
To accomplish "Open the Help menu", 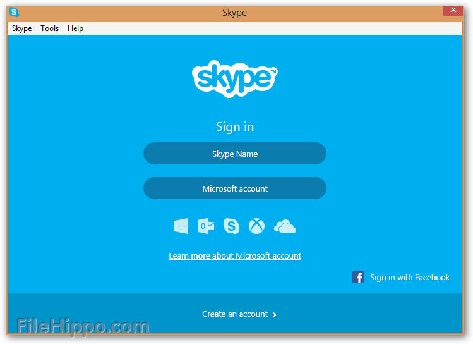I will coord(75,28).
